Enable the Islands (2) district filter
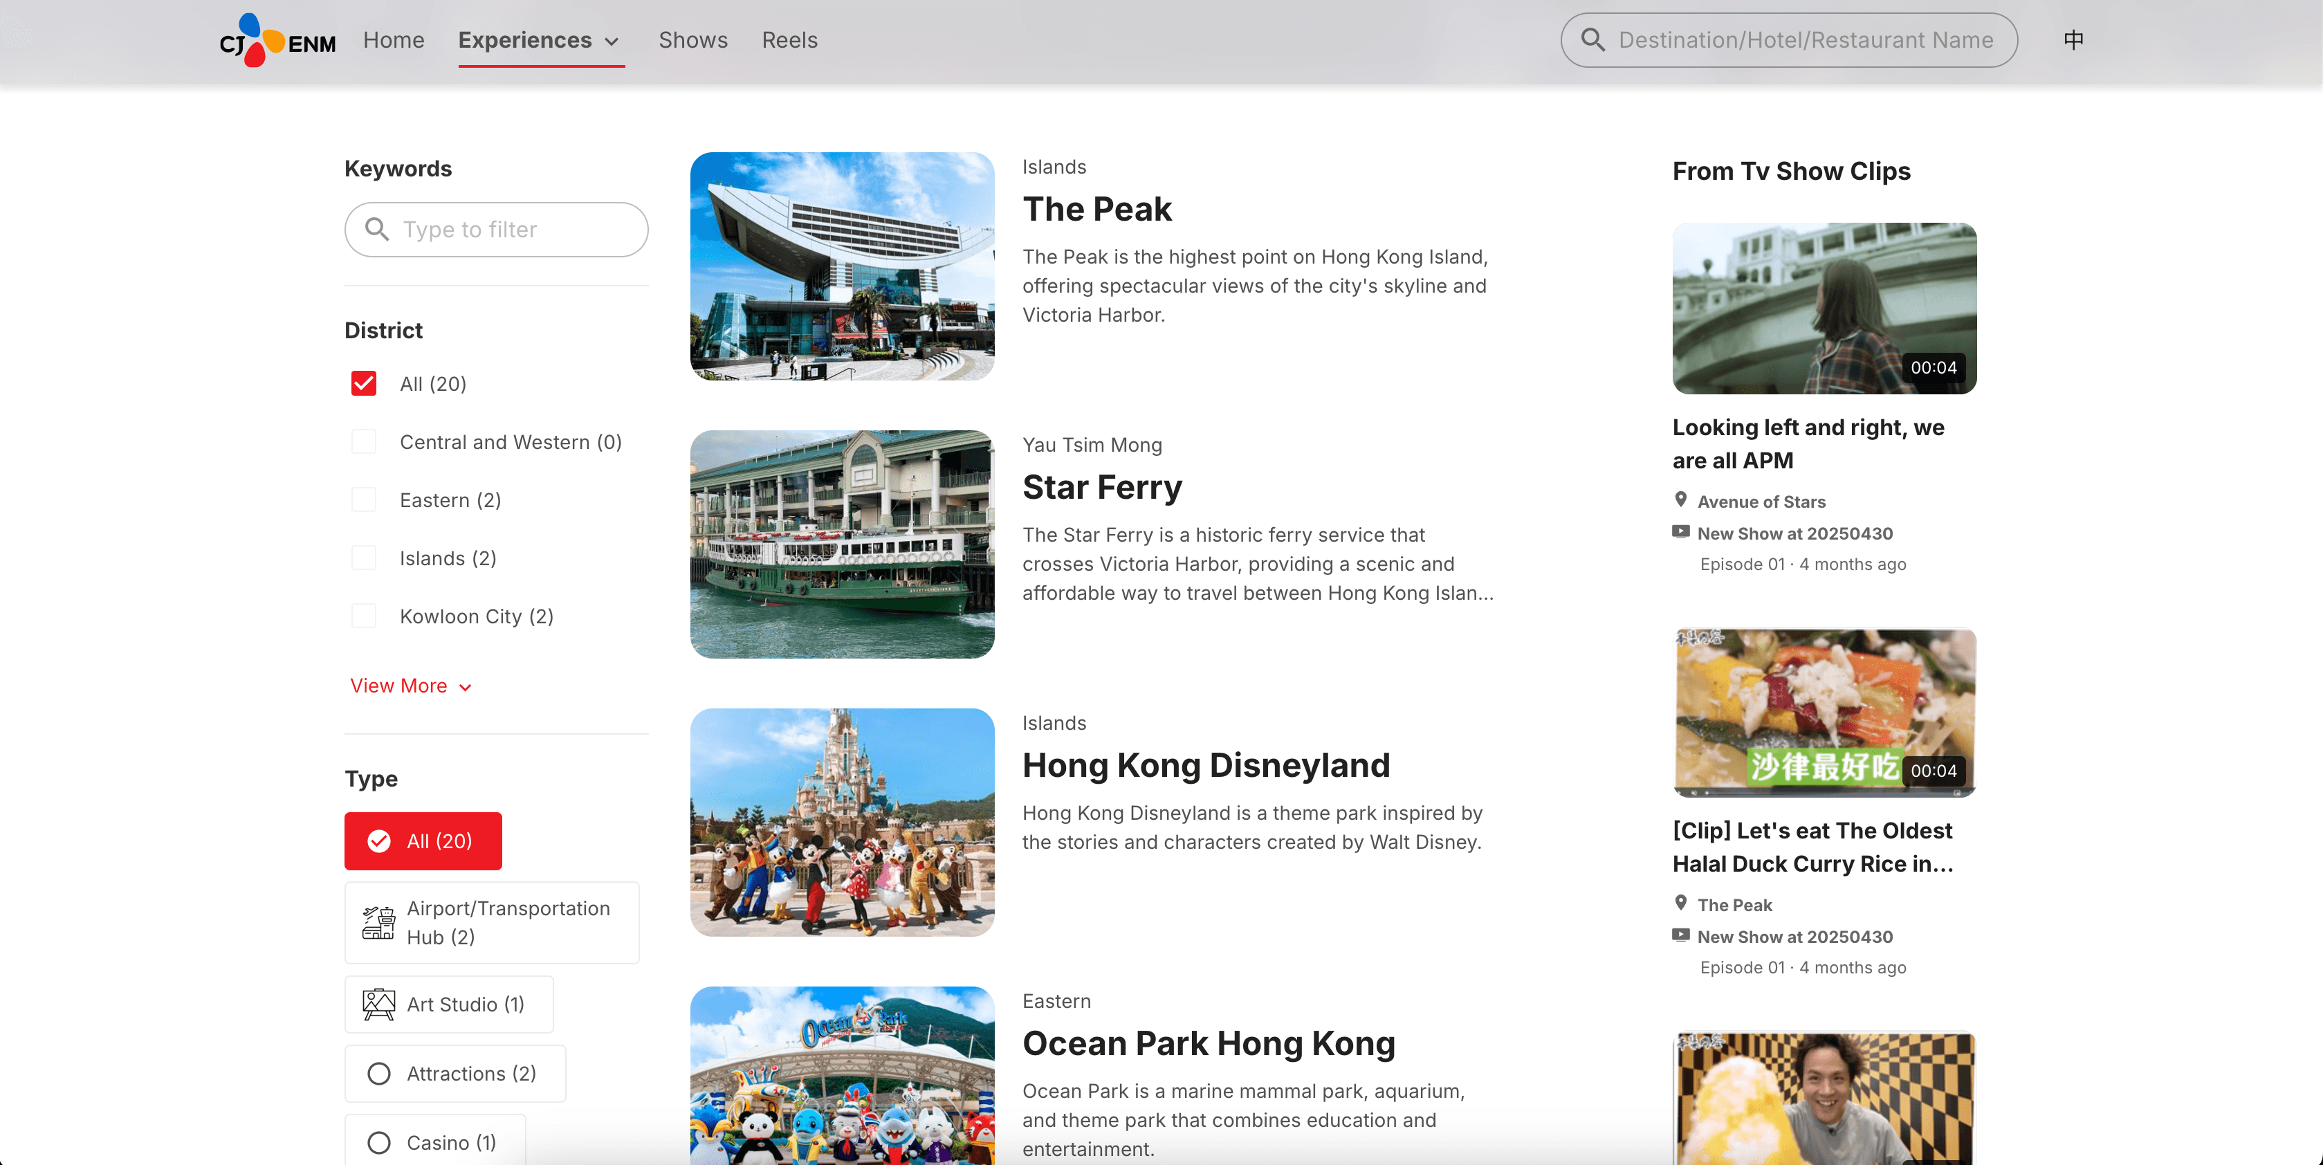Screen dimensions: 2323x1165 pos(365,558)
